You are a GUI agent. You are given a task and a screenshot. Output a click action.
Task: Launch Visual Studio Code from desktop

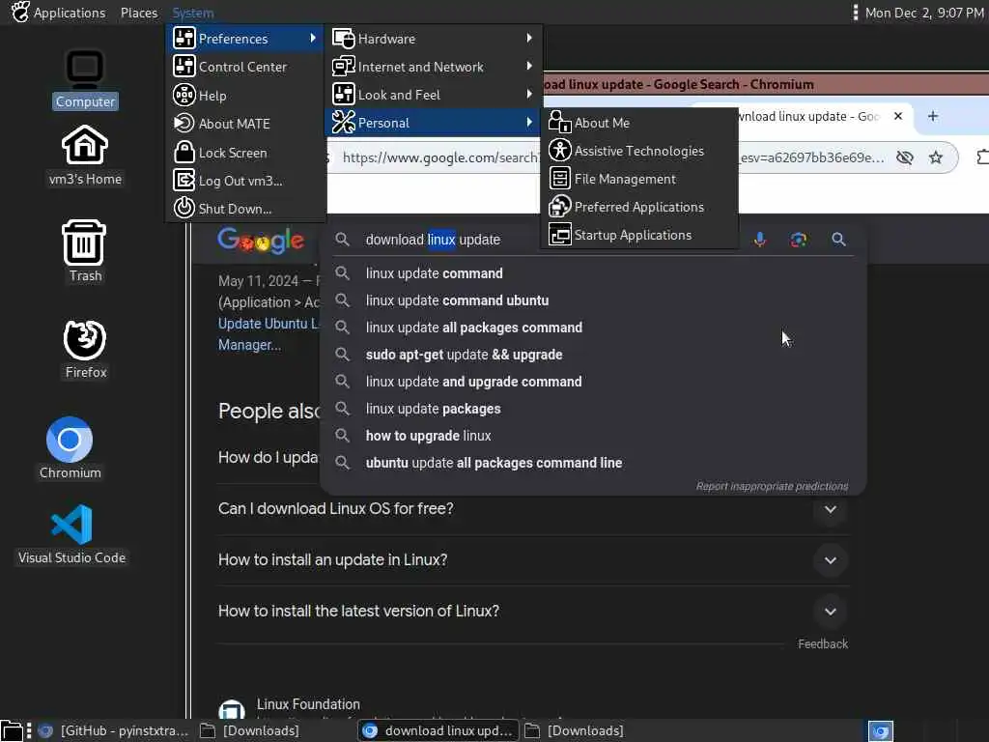[x=71, y=533]
